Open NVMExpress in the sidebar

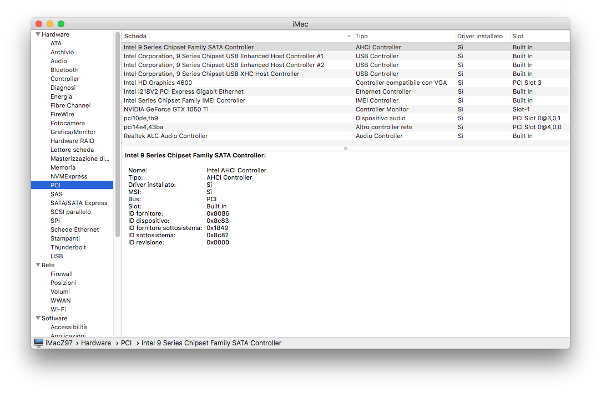click(x=69, y=176)
